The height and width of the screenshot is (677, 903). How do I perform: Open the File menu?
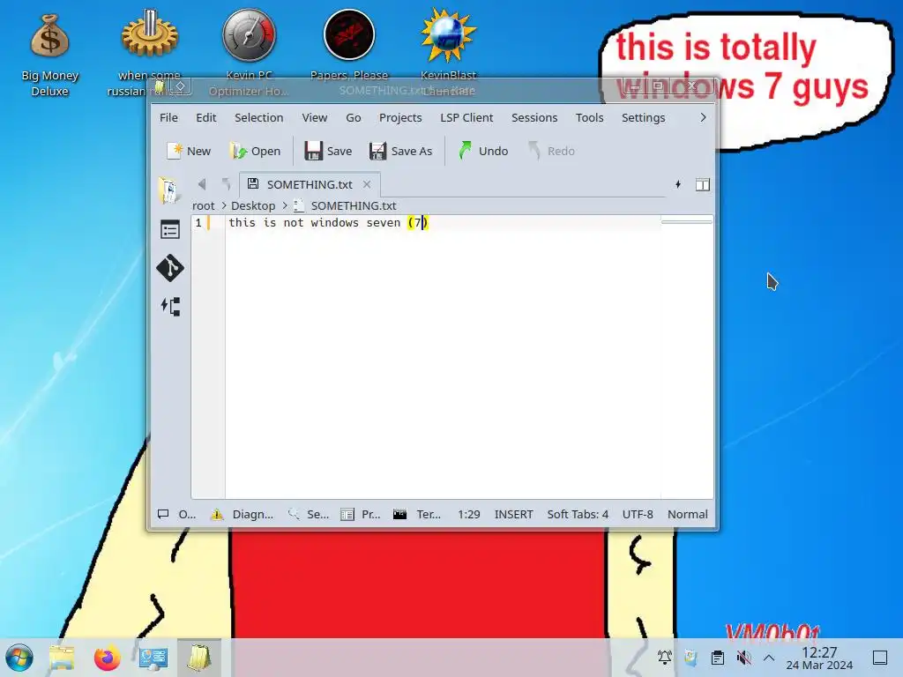point(168,117)
